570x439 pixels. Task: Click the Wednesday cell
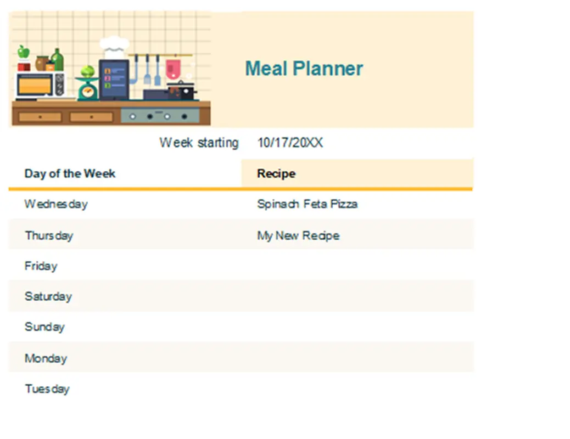coord(56,204)
